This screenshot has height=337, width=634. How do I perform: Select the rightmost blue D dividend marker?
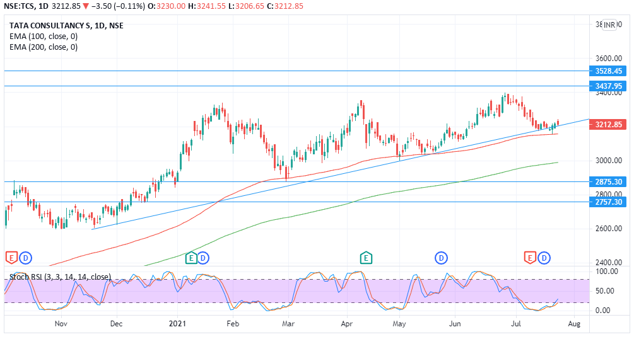coord(544,257)
